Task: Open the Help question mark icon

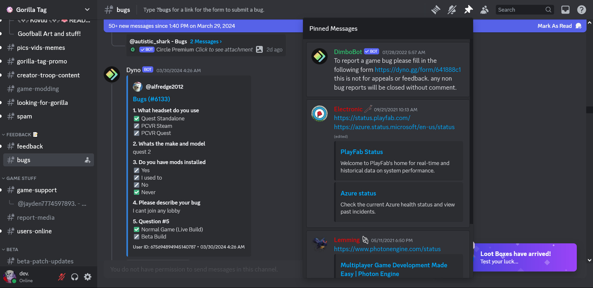Action: tap(581, 10)
